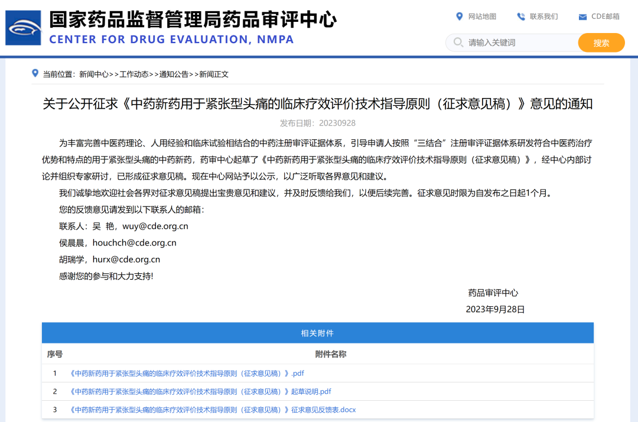Viewport: 638px width, 422px height.
Task: Click the CDE fish logo icon
Action: 23,28
